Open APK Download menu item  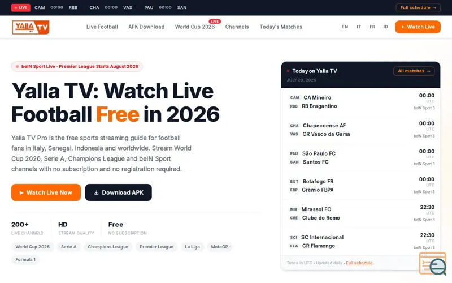[x=146, y=27]
